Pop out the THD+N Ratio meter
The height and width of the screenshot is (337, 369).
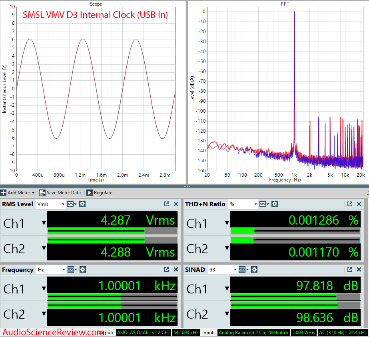point(350,204)
